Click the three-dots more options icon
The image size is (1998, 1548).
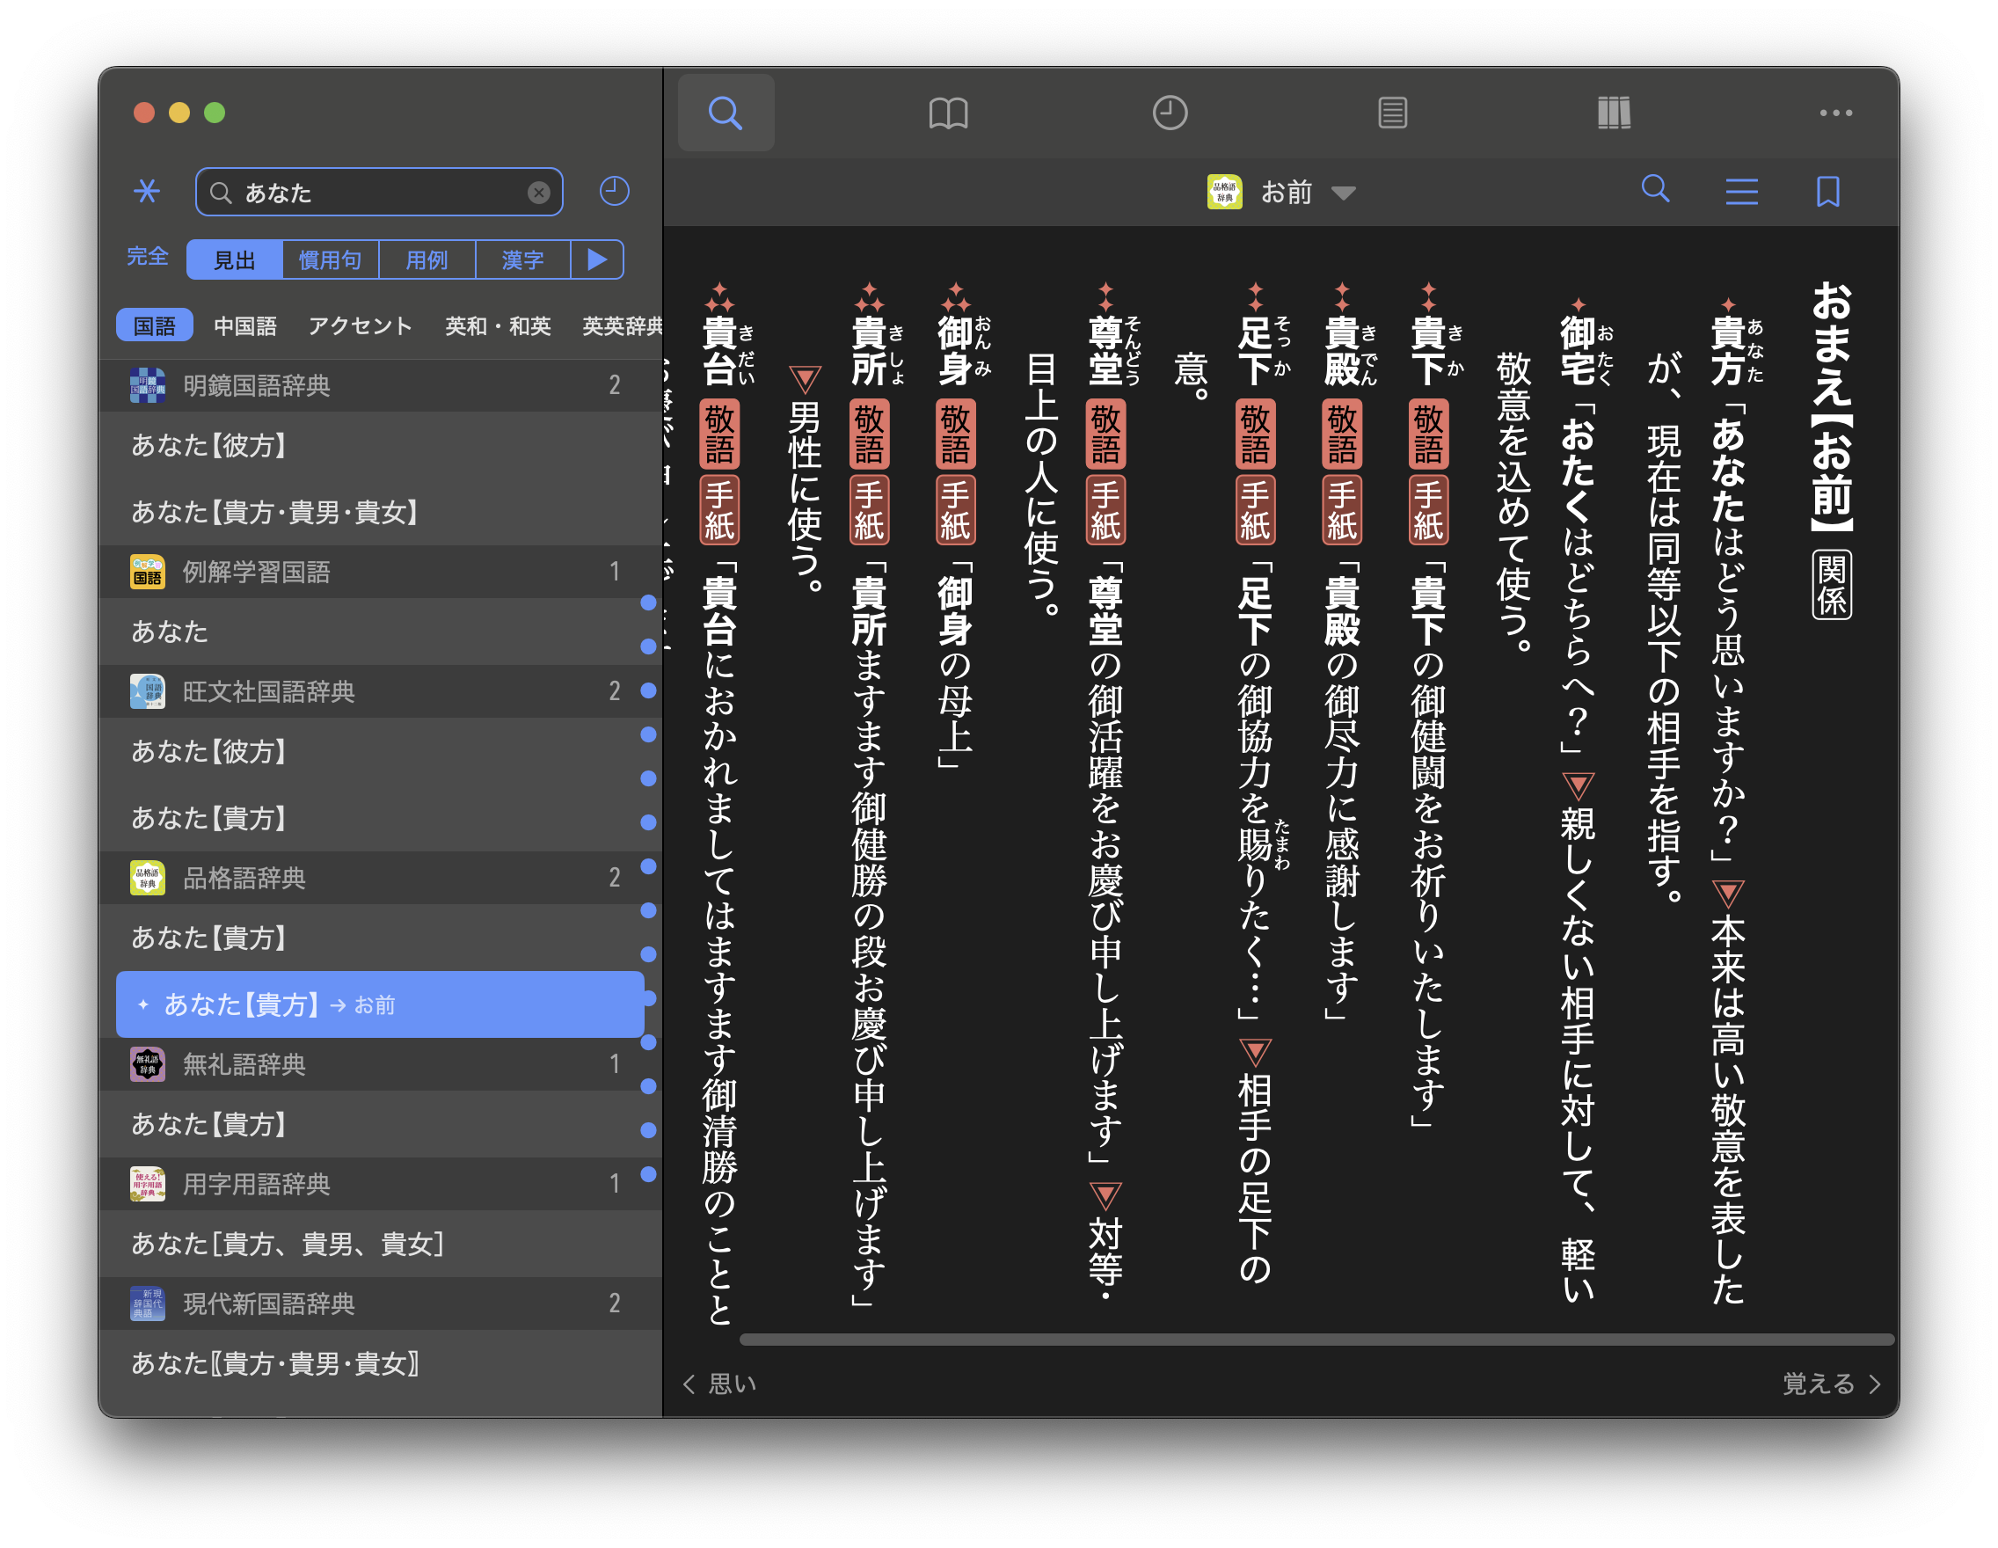(x=1835, y=113)
